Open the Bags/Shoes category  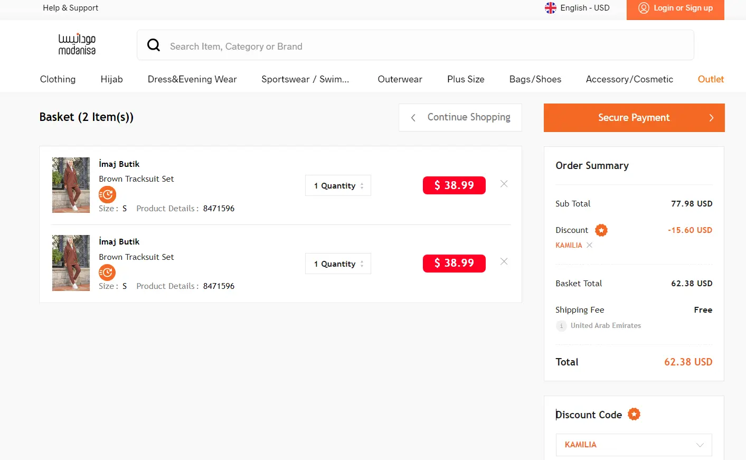click(x=535, y=79)
